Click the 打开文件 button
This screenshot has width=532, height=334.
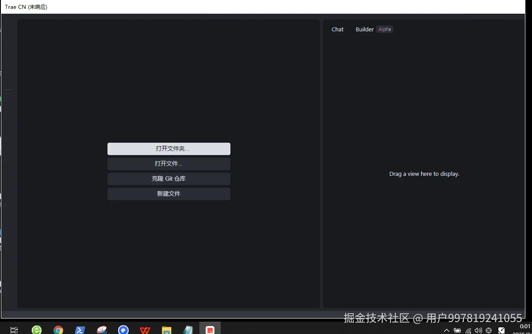click(x=168, y=163)
